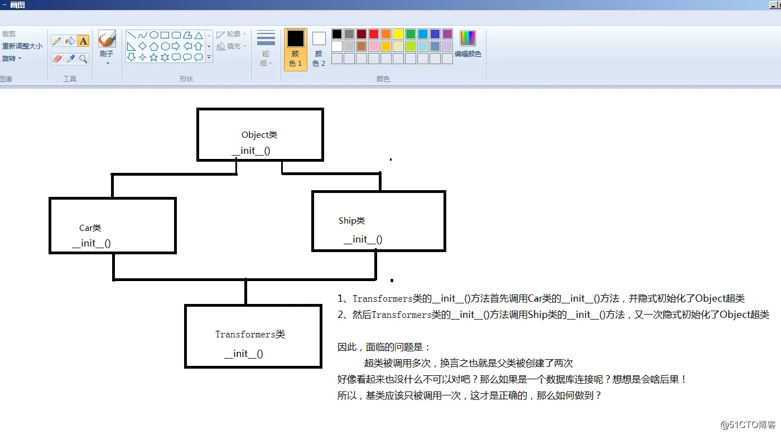Click the line starting '所以，基类应该只被调用一次'

[470, 395]
